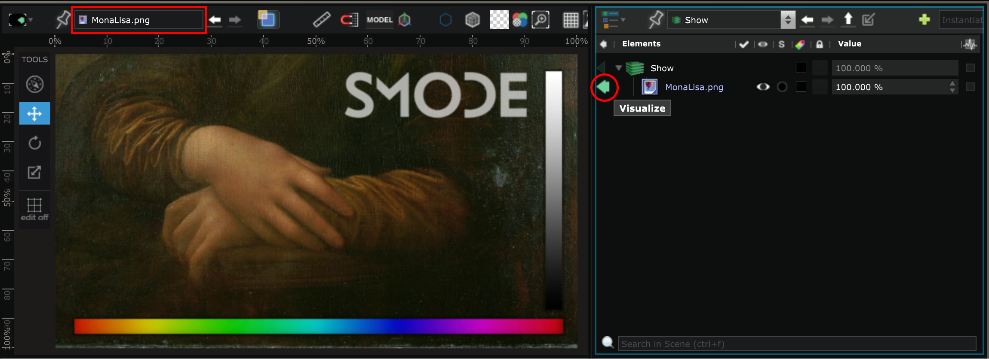Toggle the edit off grid button
The image size is (989, 359).
coord(34,209)
